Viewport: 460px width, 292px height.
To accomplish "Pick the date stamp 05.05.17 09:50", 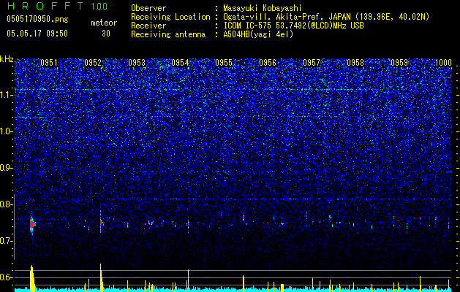I will [x=37, y=34].
